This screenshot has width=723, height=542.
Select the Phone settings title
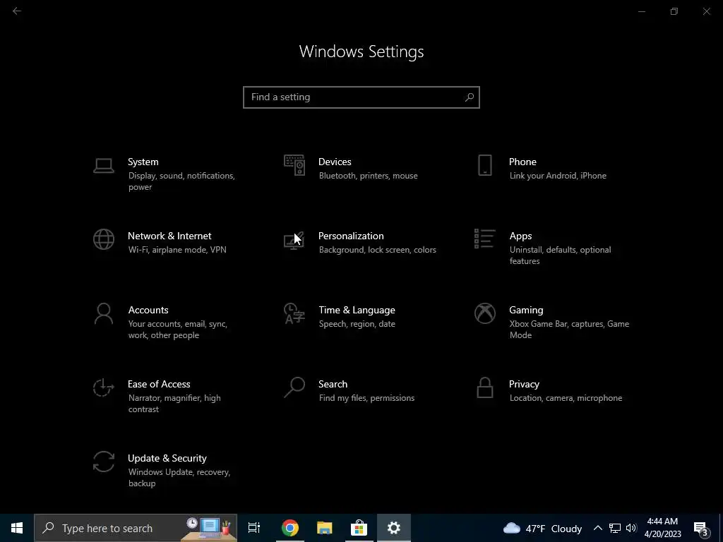click(x=522, y=162)
